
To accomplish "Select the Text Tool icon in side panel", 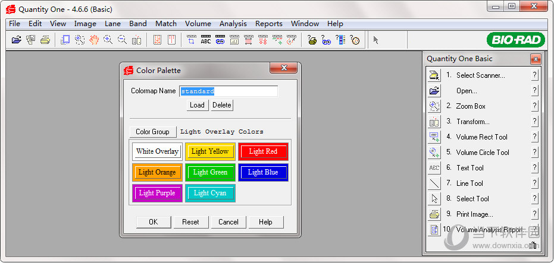I will (434, 168).
